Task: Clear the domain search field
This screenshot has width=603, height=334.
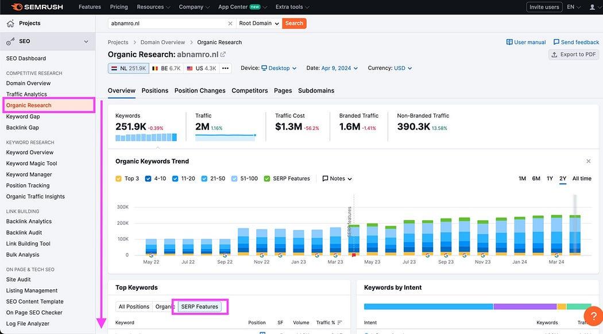Action: click(230, 24)
